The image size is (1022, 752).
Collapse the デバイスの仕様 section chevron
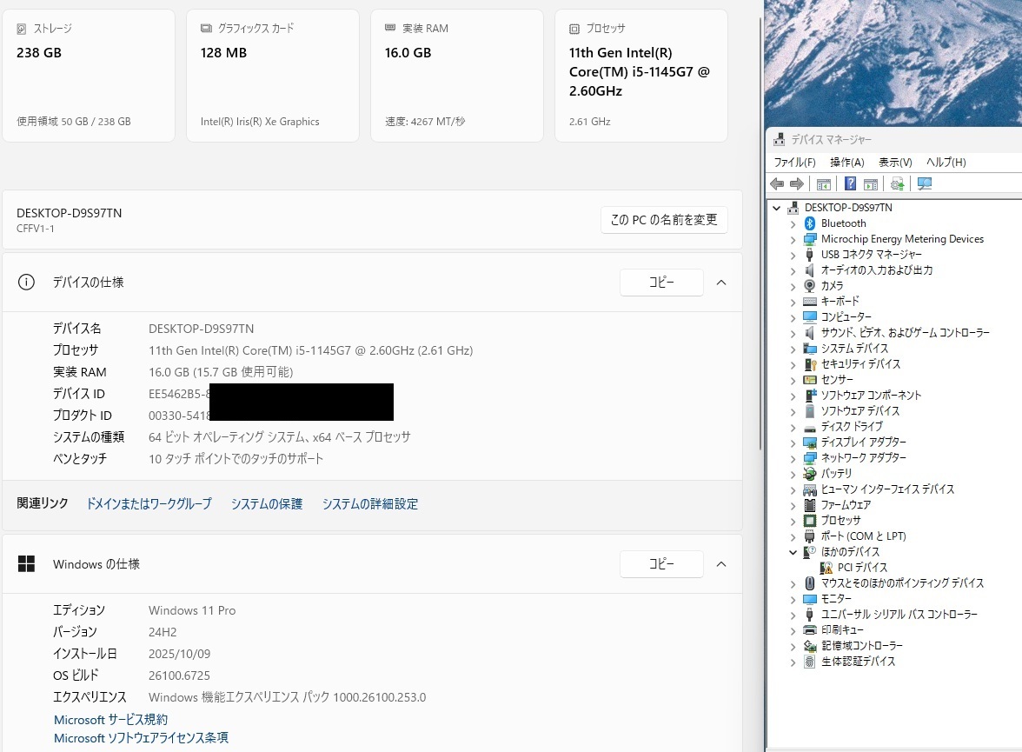(x=721, y=283)
